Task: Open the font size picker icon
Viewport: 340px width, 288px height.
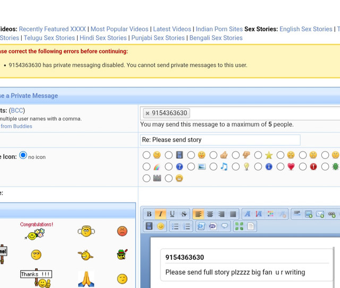Action: [x=259, y=214]
